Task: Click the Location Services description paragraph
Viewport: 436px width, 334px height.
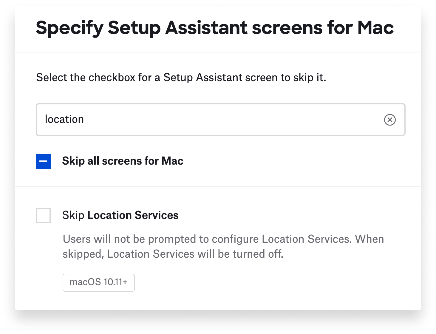Action: click(223, 246)
